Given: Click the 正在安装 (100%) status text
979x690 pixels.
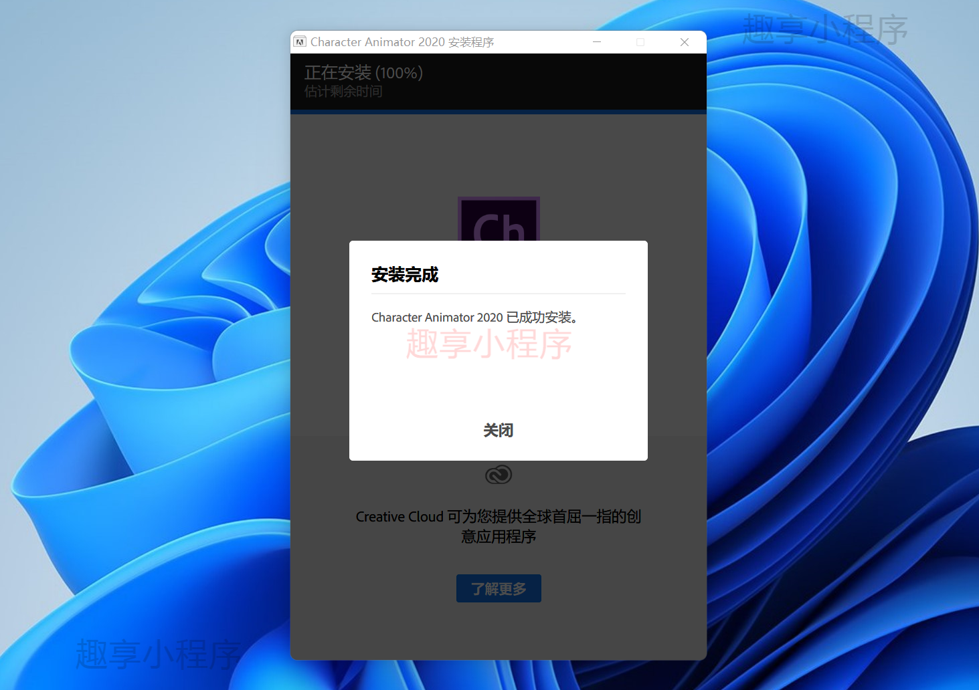Looking at the screenshot, I should (x=363, y=72).
